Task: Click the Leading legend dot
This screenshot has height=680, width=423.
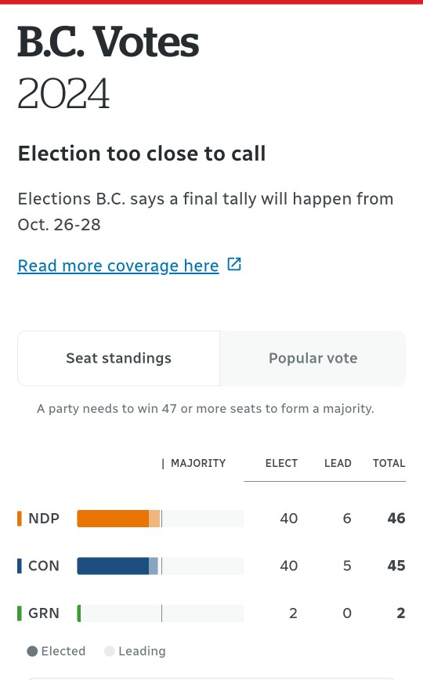Action: point(110,651)
